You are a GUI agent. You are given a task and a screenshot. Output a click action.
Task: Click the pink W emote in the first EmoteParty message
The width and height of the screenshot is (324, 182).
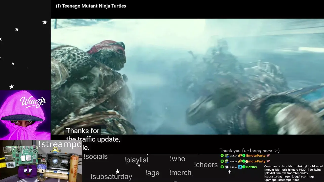pos(268,155)
